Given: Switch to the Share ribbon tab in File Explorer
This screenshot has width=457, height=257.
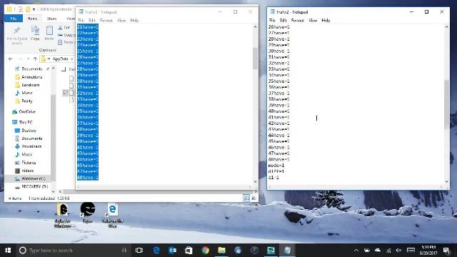Looking at the screenshot, I should click(51, 19).
